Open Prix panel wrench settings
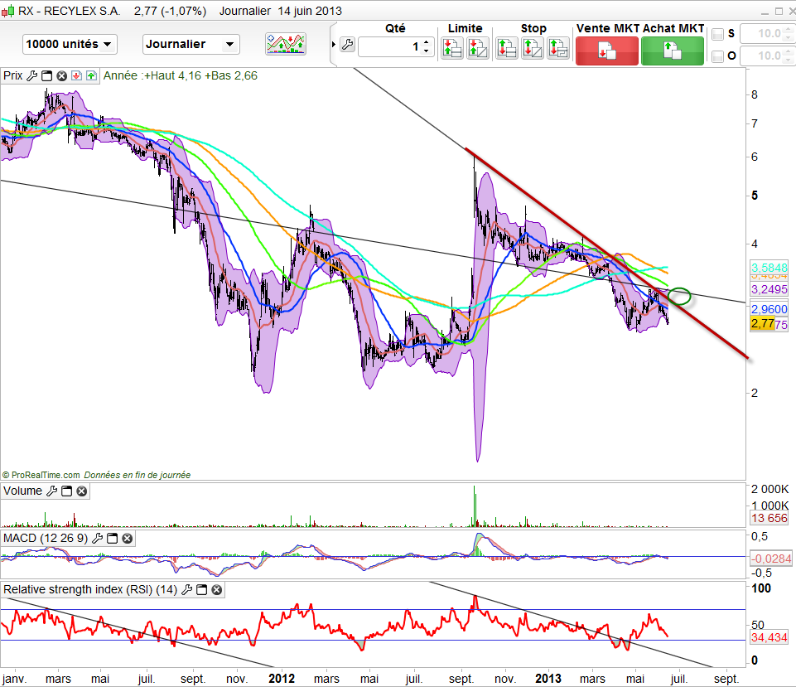 [x=31, y=75]
